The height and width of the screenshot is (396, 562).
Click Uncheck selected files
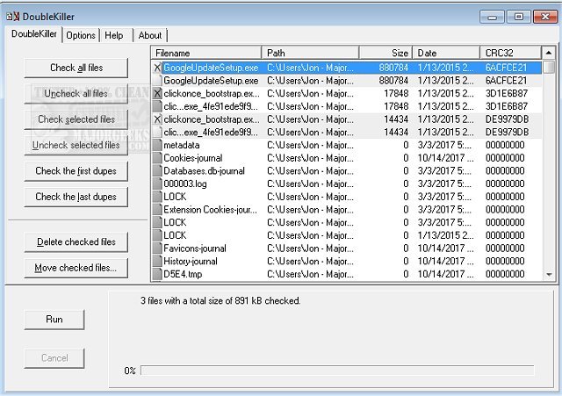76,145
